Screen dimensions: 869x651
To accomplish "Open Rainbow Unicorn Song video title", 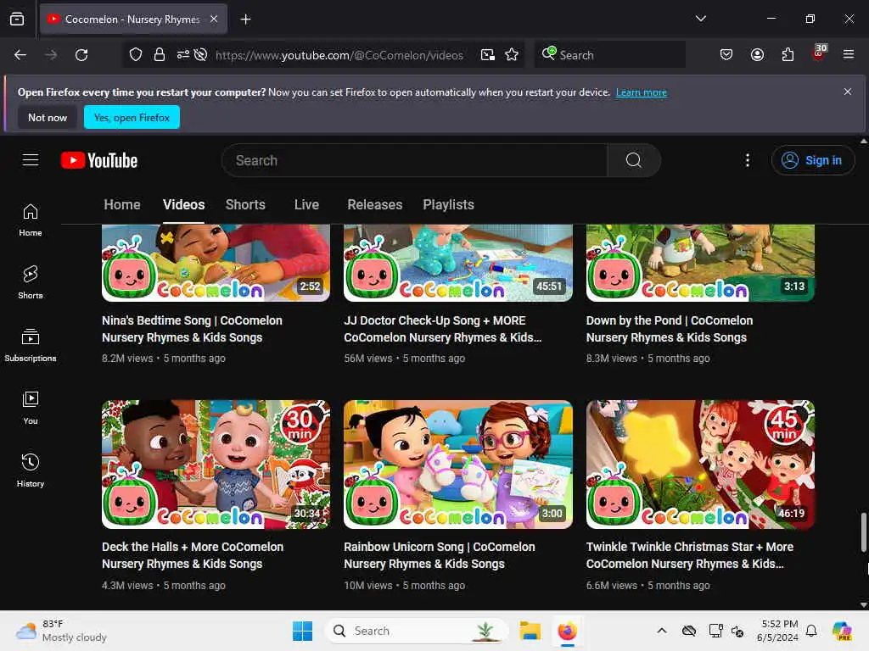I will (x=439, y=555).
